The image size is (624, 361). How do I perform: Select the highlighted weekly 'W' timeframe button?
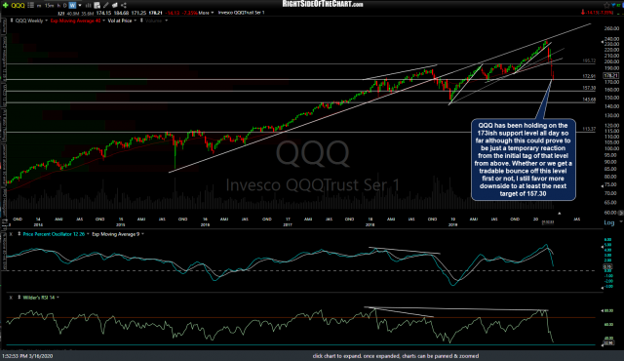tap(72, 5)
